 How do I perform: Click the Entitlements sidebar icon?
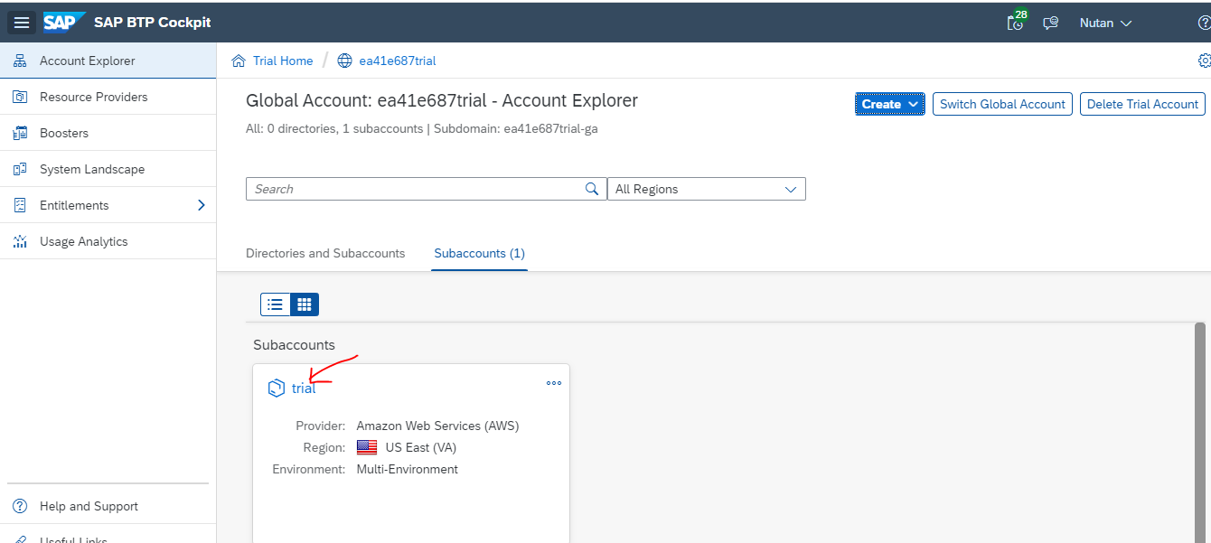pyautogui.click(x=20, y=205)
